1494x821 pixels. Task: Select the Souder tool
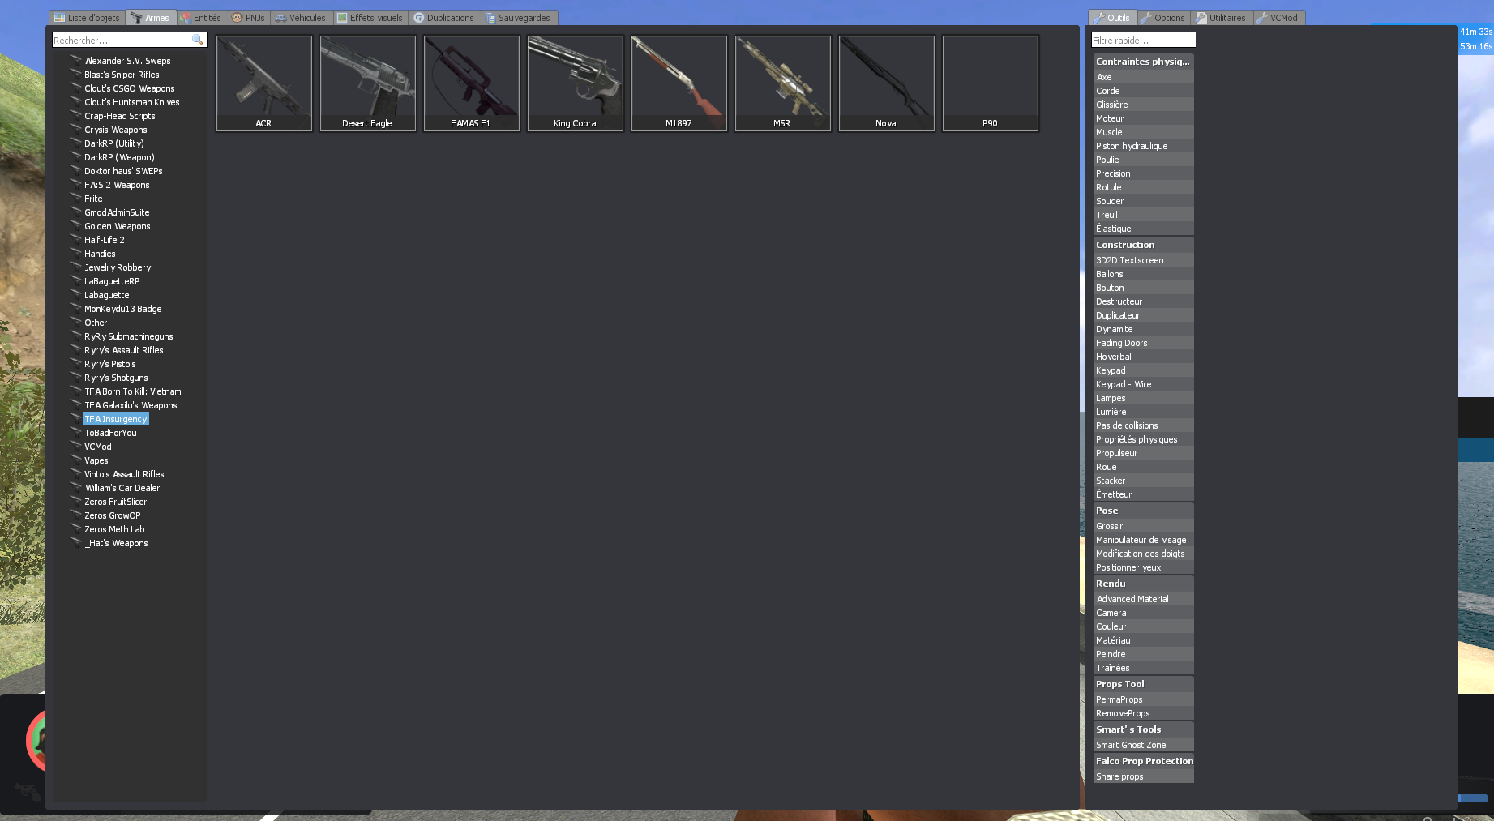[x=1143, y=201]
